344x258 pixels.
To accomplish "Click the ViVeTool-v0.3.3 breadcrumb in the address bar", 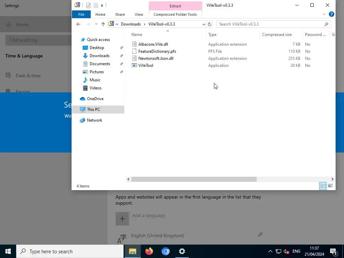I will 162,24.
